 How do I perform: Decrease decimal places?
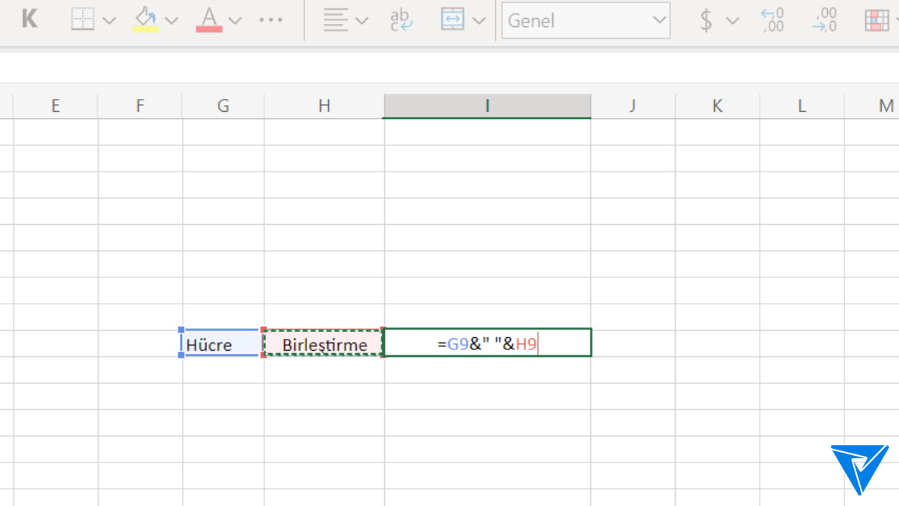pyautogui.click(x=824, y=20)
